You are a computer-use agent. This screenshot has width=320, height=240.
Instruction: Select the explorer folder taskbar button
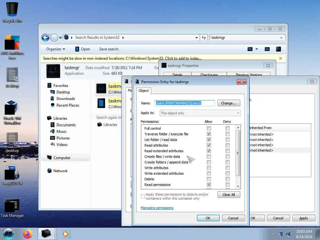pos(46,234)
